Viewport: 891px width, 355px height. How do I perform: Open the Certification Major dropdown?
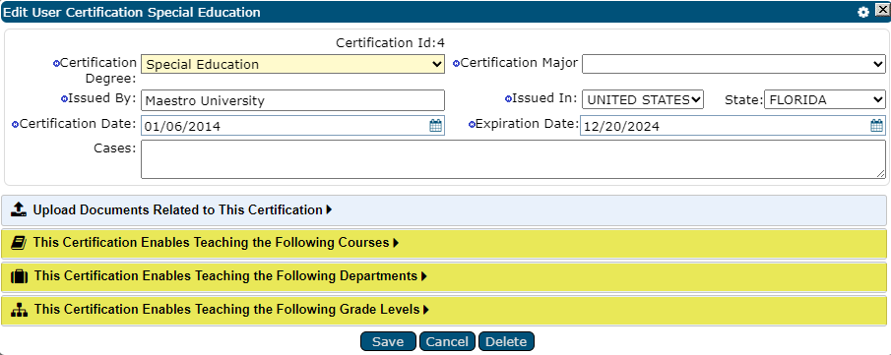pos(733,64)
